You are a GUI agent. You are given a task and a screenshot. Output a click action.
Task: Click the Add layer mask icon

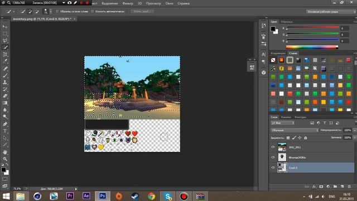[321, 186]
